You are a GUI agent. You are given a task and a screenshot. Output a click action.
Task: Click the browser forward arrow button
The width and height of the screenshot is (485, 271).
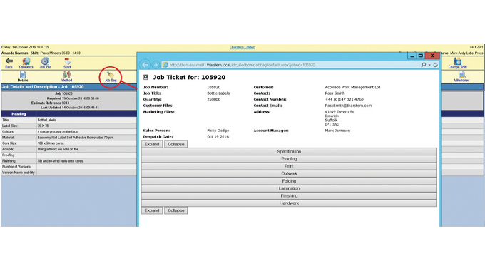click(155, 65)
